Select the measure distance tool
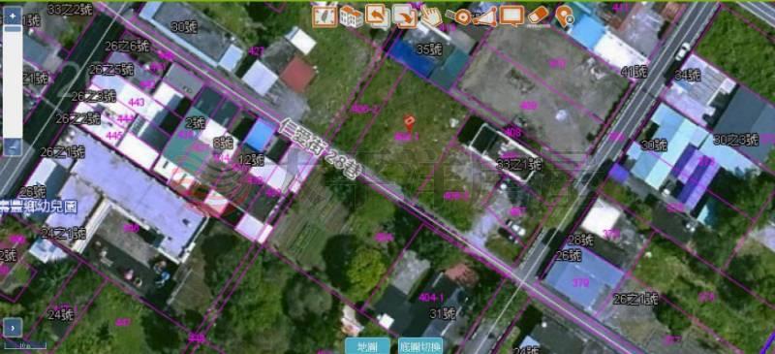 coord(457,16)
